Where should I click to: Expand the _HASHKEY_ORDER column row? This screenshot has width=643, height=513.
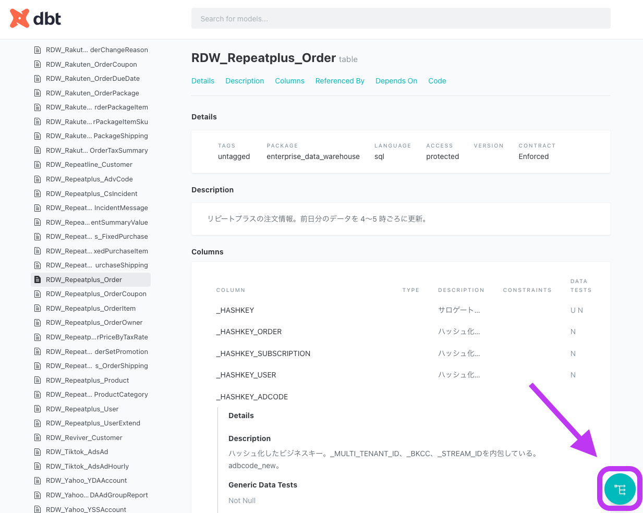[x=249, y=332]
